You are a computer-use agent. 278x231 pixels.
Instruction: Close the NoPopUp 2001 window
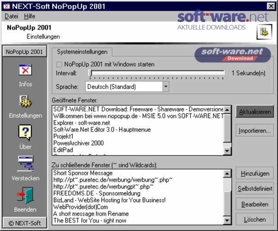point(271,6)
